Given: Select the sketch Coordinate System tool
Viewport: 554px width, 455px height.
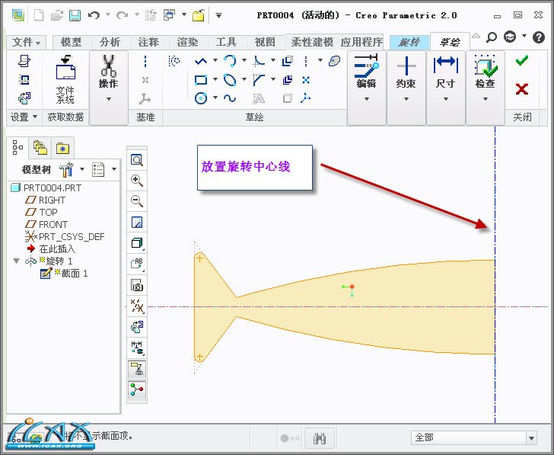Looking at the screenshot, I should 306,98.
